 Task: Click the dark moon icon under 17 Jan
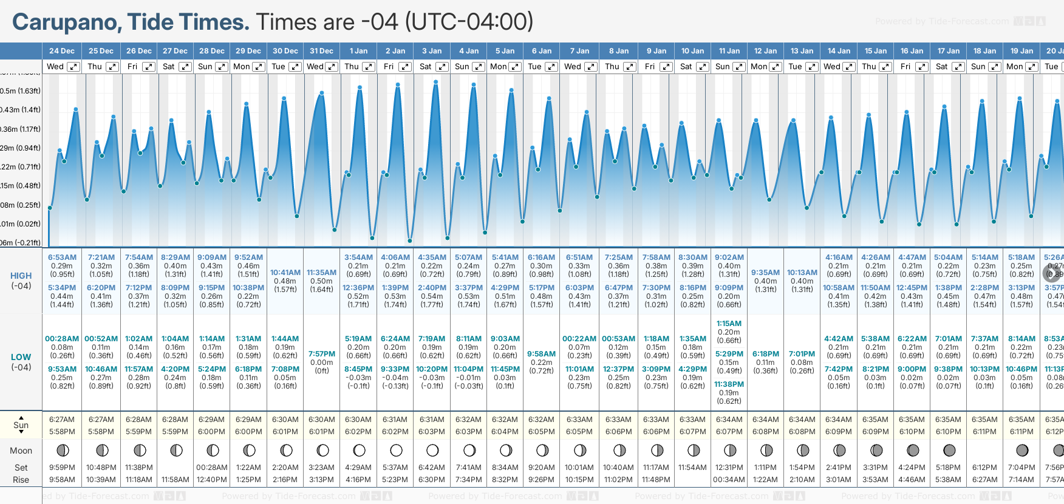point(949,451)
